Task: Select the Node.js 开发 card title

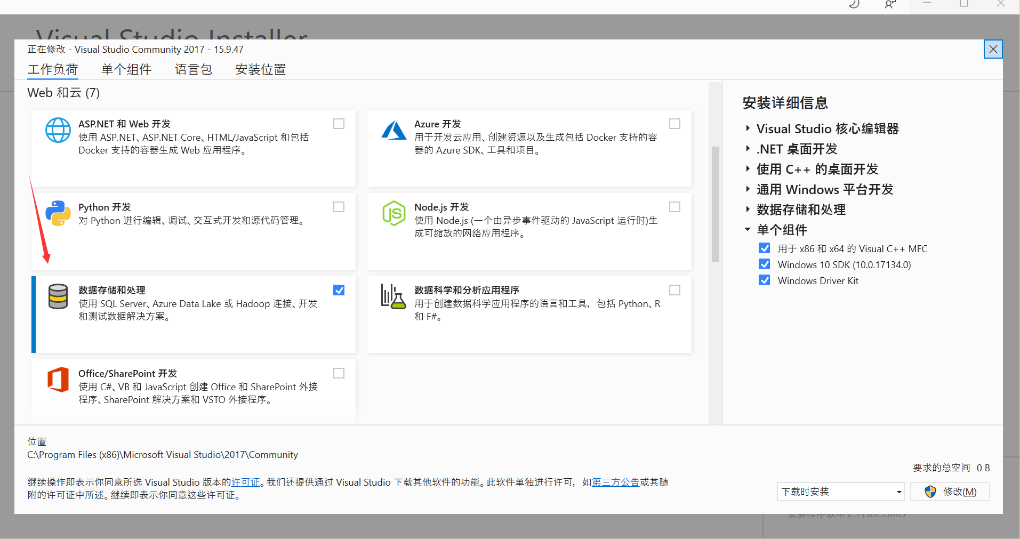Action: (441, 207)
